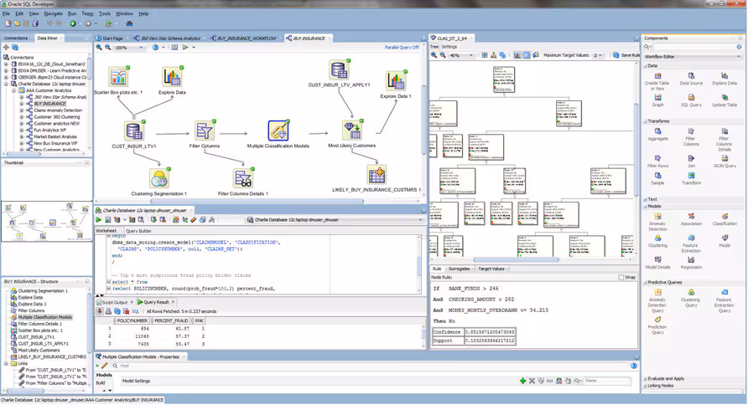The width and height of the screenshot is (753, 410).
Task: Click the Save Rule icon
Action: click(616, 55)
